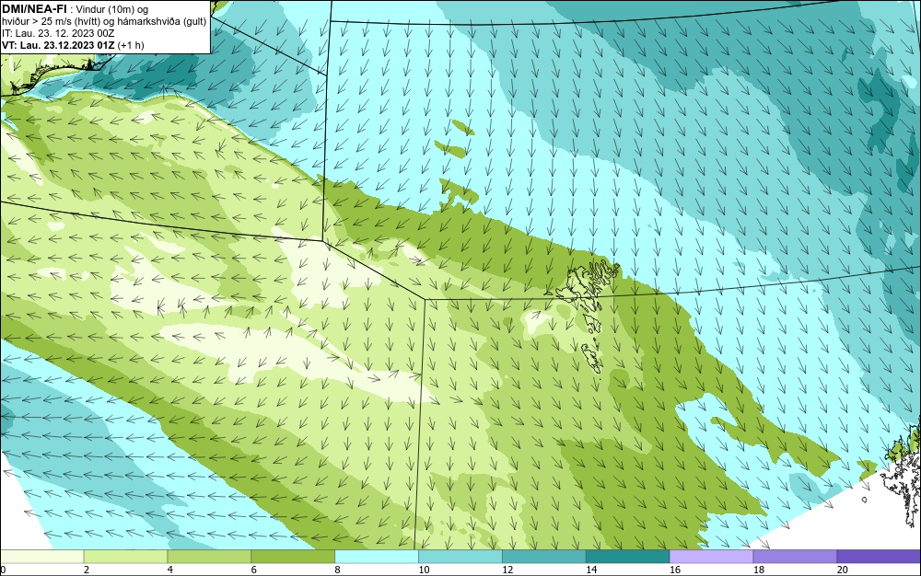Viewport: 921px width, 576px height.
Task: Select the 10–12 m/s teal legend swatch
Action: pos(460,557)
